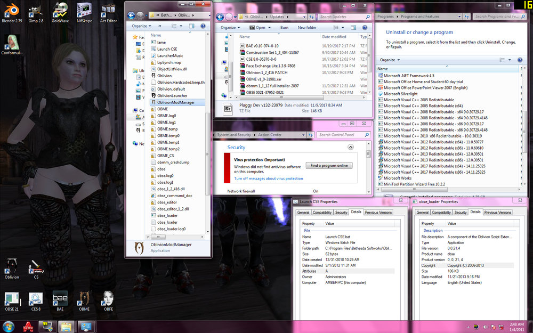Launch the Oblivion desktop shortcut
533x333 pixels.
point(12,269)
